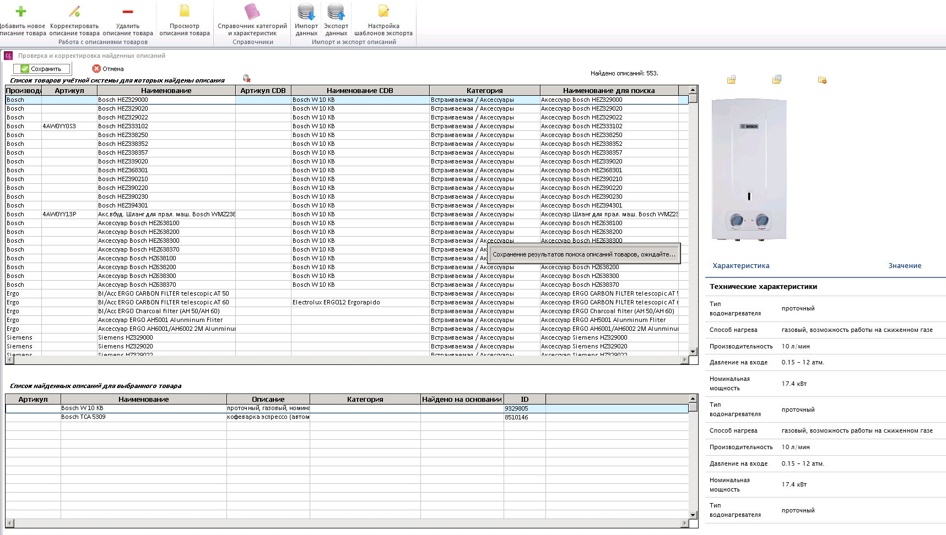Click the Импорт данных database icon
The height and width of the screenshot is (535, 946).
click(306, 12)
